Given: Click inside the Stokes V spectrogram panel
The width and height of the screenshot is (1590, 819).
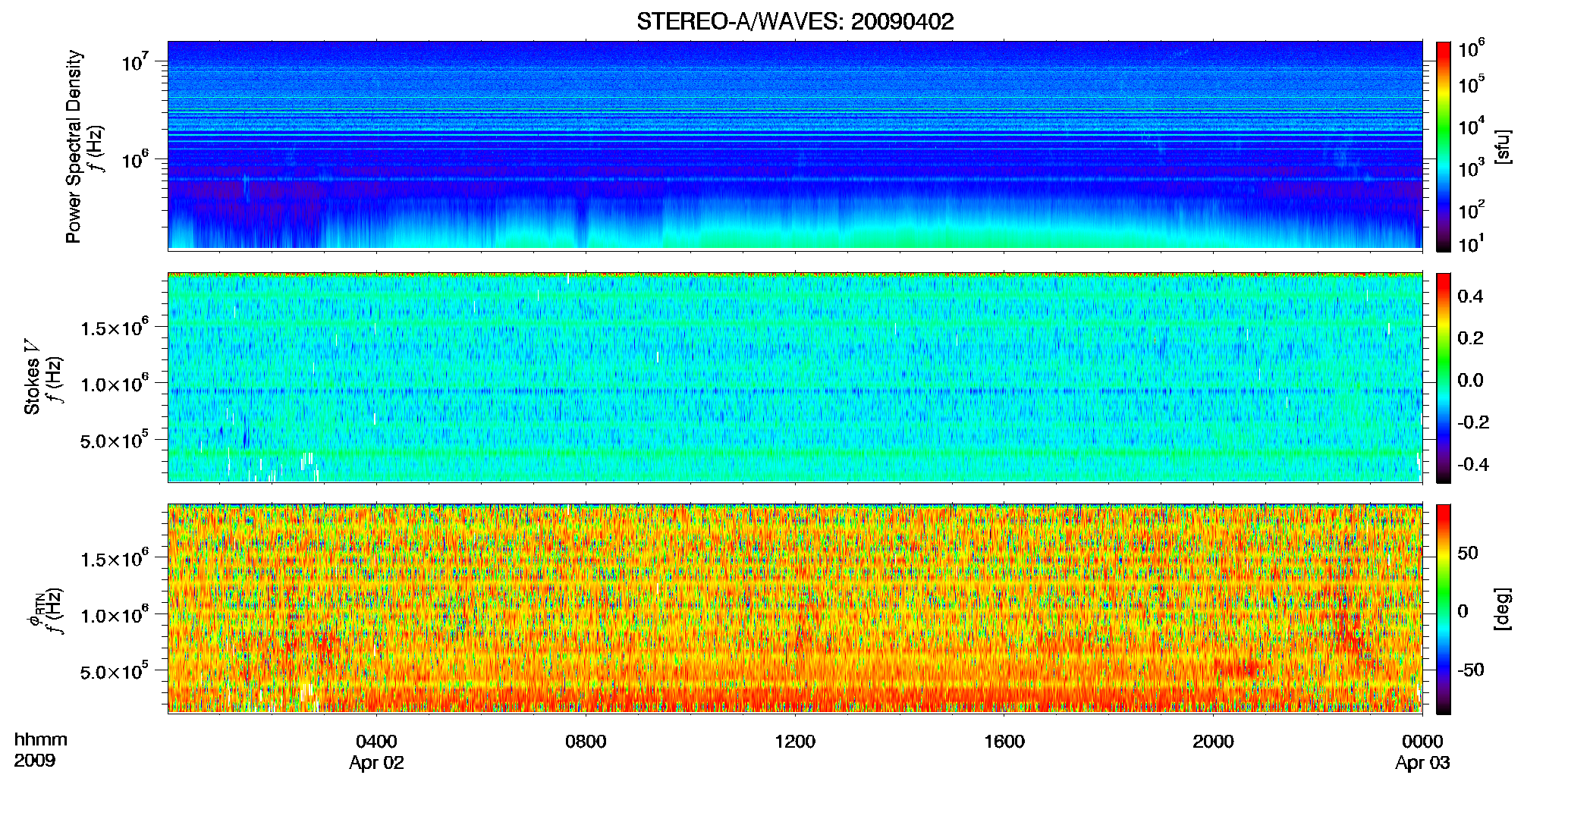Looking at the screenshot, I should tap(795, 378).
